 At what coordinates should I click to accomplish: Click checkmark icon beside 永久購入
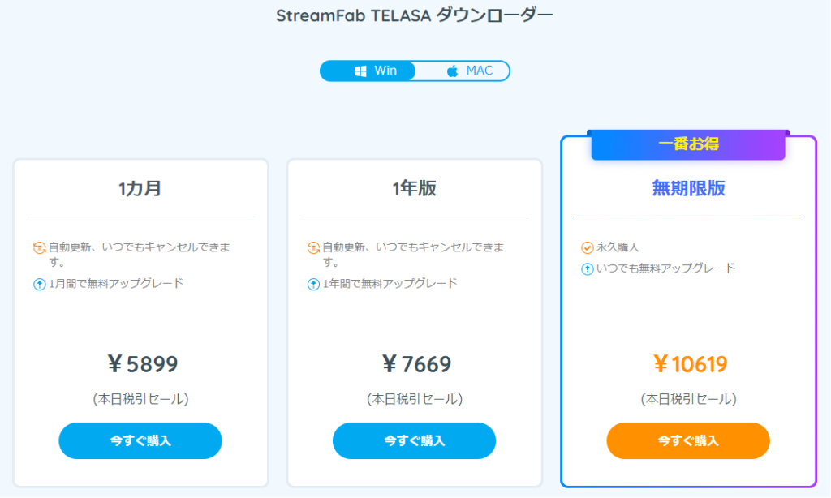[588, 247]
